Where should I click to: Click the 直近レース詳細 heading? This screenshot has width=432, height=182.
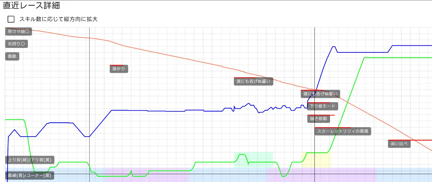point(31,5)
